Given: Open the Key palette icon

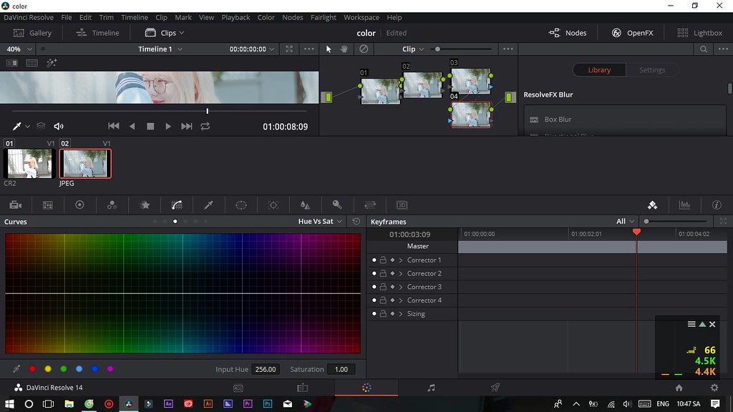Looking at the screenshot, I should (x=337, y=205).
